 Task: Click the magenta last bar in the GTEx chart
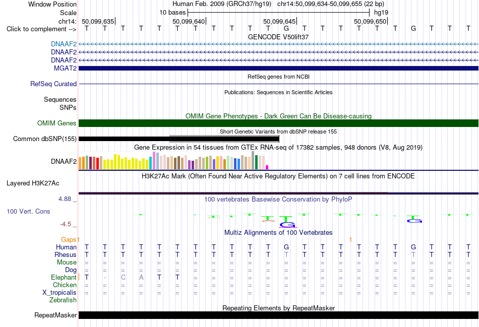[x=267, y=167]
